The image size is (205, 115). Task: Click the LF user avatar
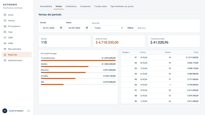coord(5,111)
